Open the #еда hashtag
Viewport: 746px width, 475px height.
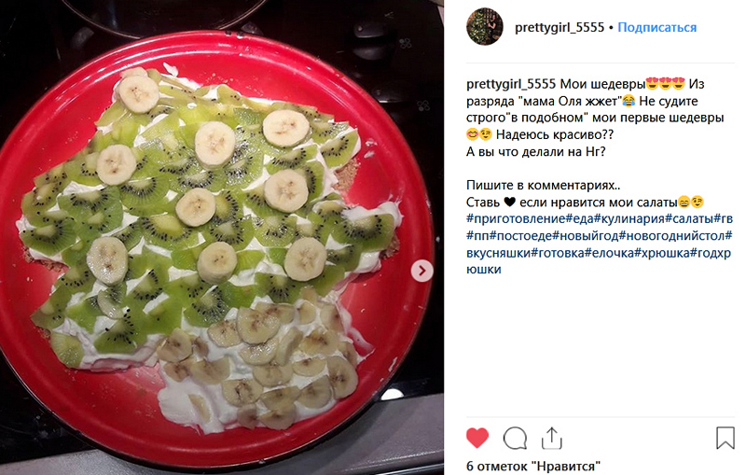tap(580, 219)
